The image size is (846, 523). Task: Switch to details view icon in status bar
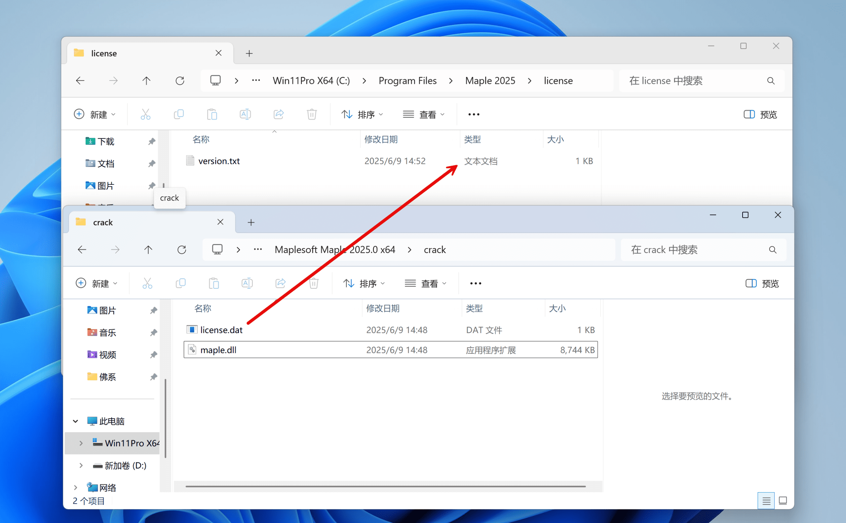tap(766, 501)
